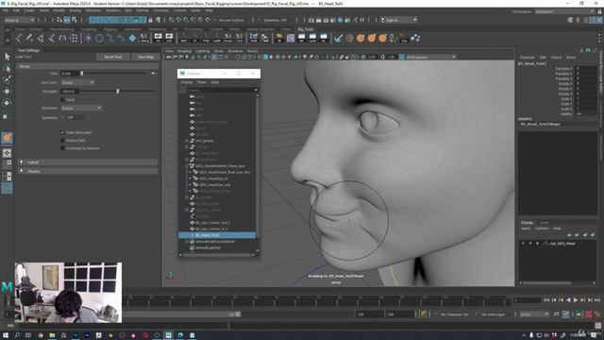Select BS_Head_Test1 in the Outliner
Image resolution: width=604 pixels, height=340 pixels.
point(217,235)
